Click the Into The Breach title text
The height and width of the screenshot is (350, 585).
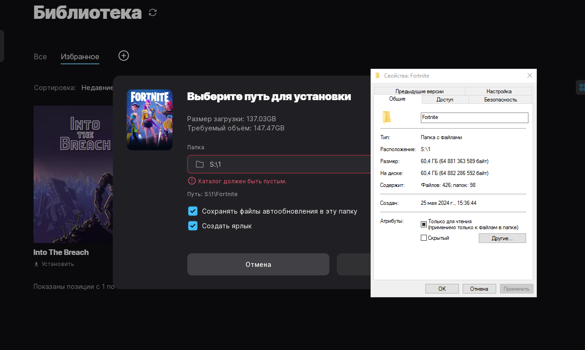pyautogui.click(x=61, y=252)
